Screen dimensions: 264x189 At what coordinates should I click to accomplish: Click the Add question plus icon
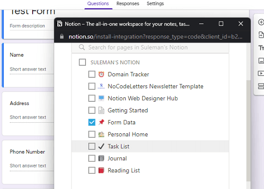(x=261, y=22)
